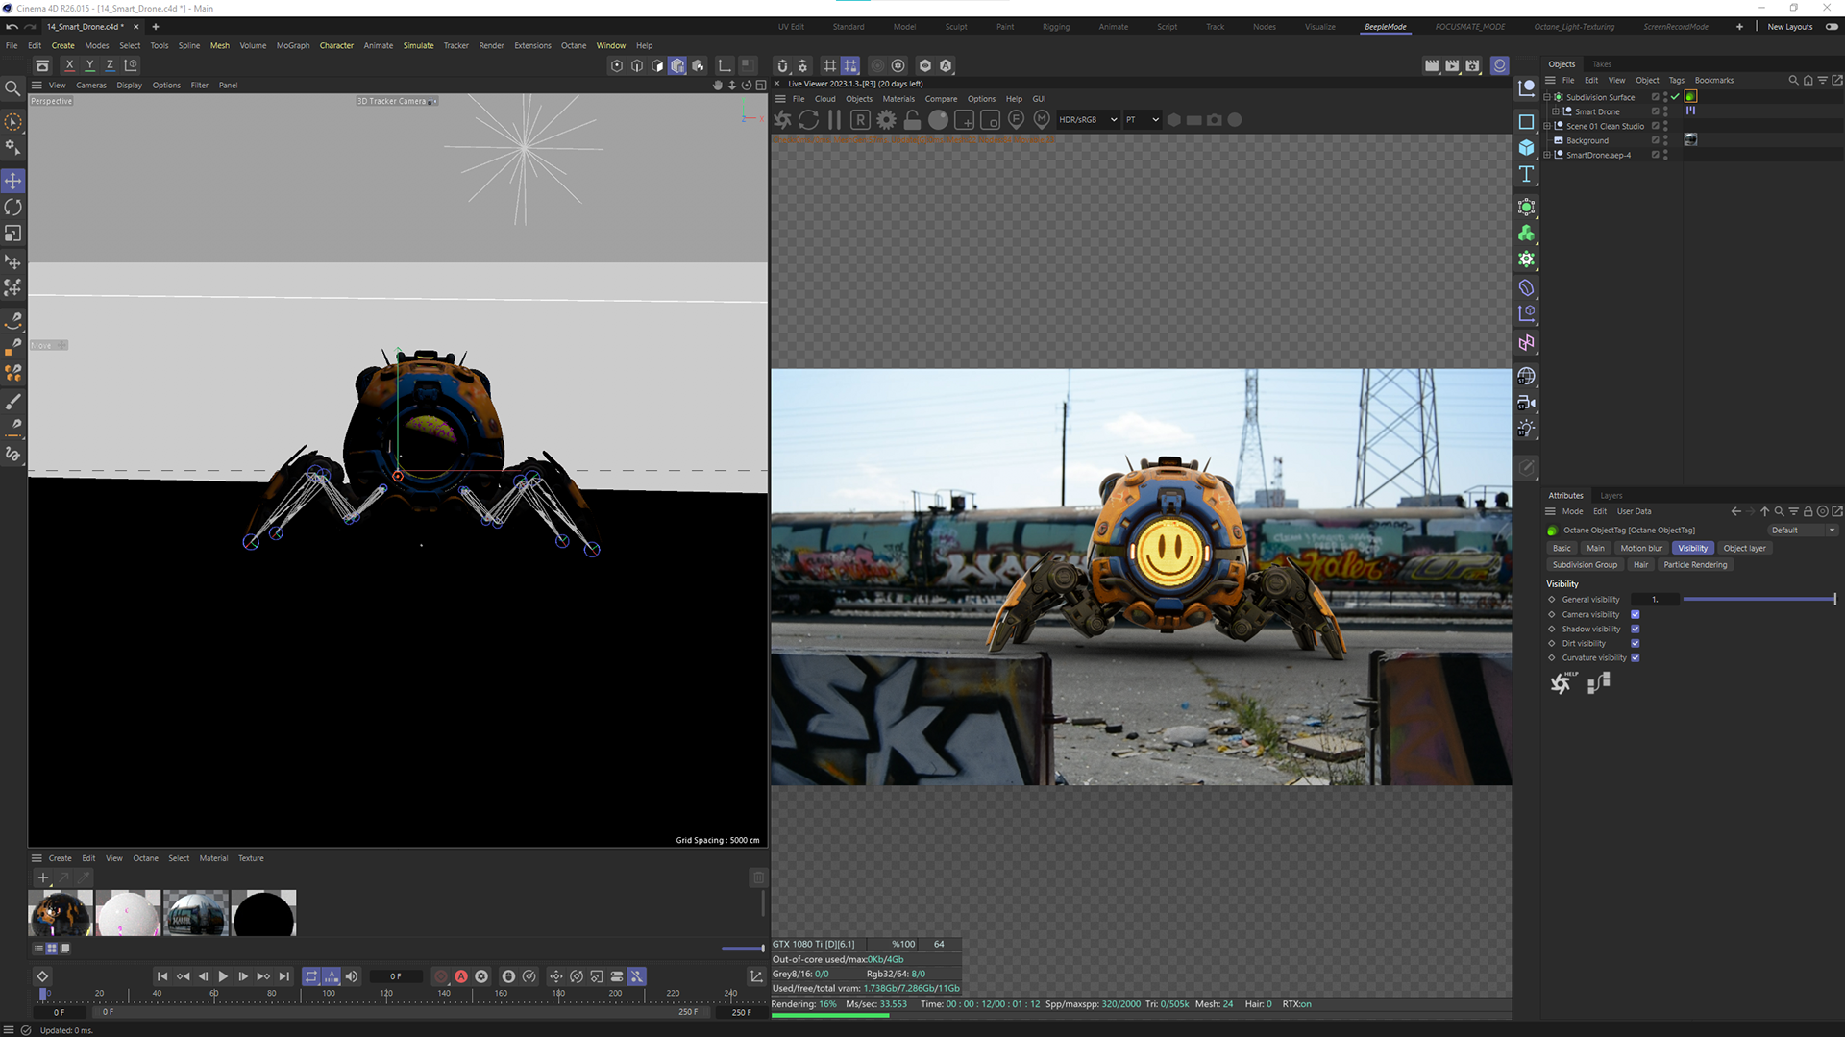Select the Move tool in left toolbar
The height and width of the screenshot is (1037, 1845).
tap(13, 181)
